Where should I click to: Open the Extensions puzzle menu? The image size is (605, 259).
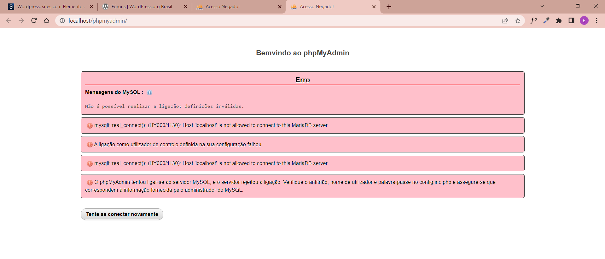click(x=559, y=21)
